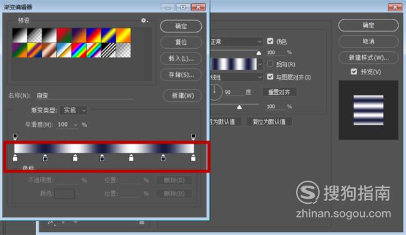Screen dimensions: 406x235
Task: Toggle the 预览(V) checkbox
Action: (354, 71)
